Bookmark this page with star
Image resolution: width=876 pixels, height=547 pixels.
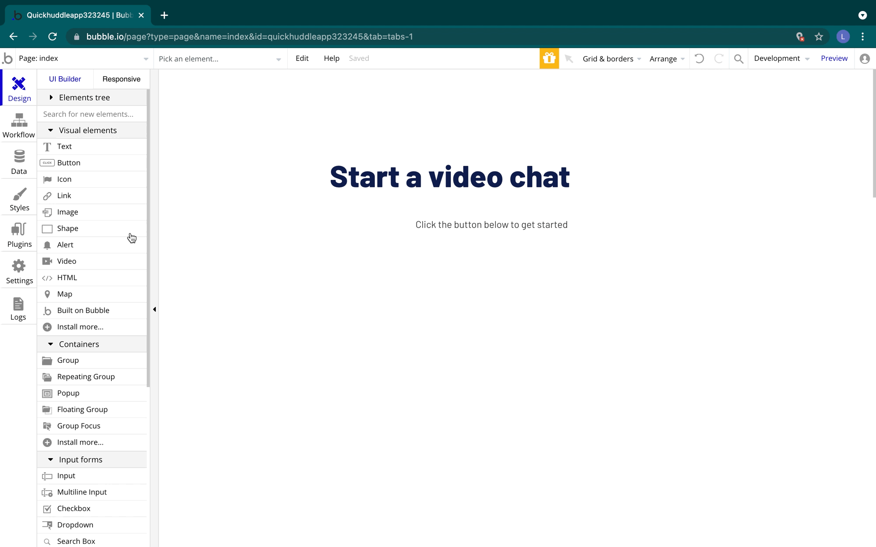[819, 37]
